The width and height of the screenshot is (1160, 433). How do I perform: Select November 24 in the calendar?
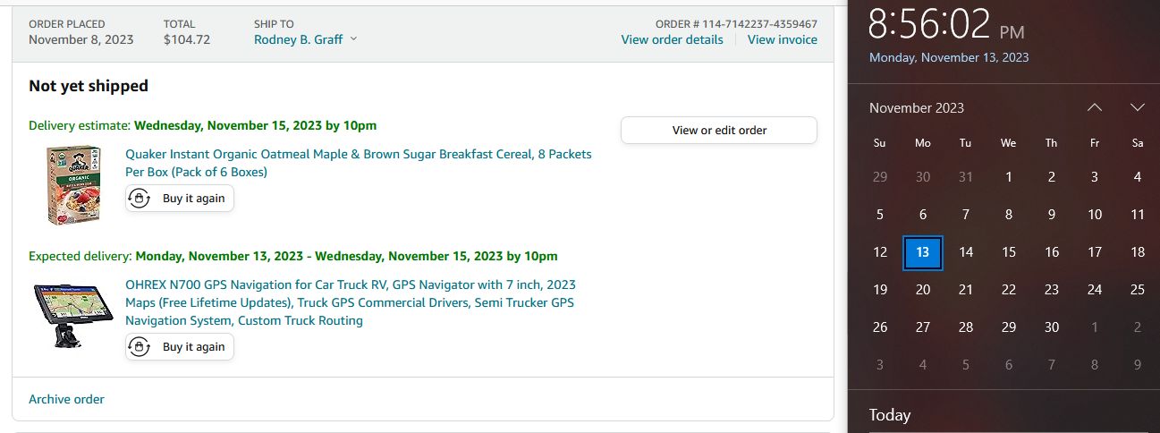[x=1095, y=290]
